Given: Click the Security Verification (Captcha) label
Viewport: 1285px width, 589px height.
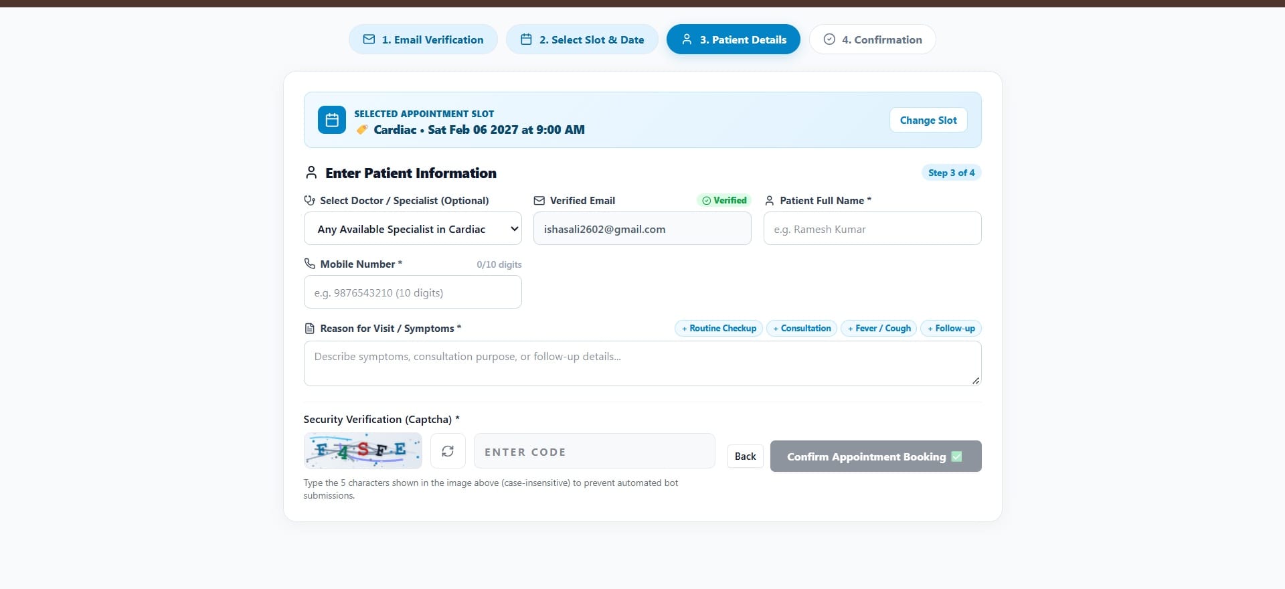Looking at the screenshot, I should tap(381, 420).
